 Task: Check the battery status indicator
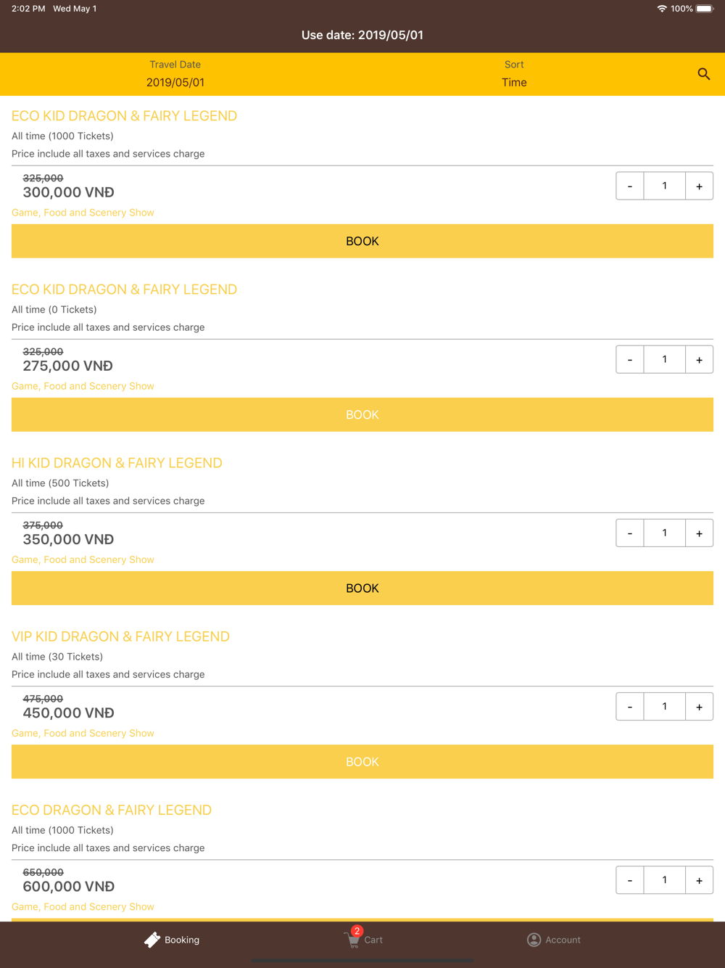point(705,9)
